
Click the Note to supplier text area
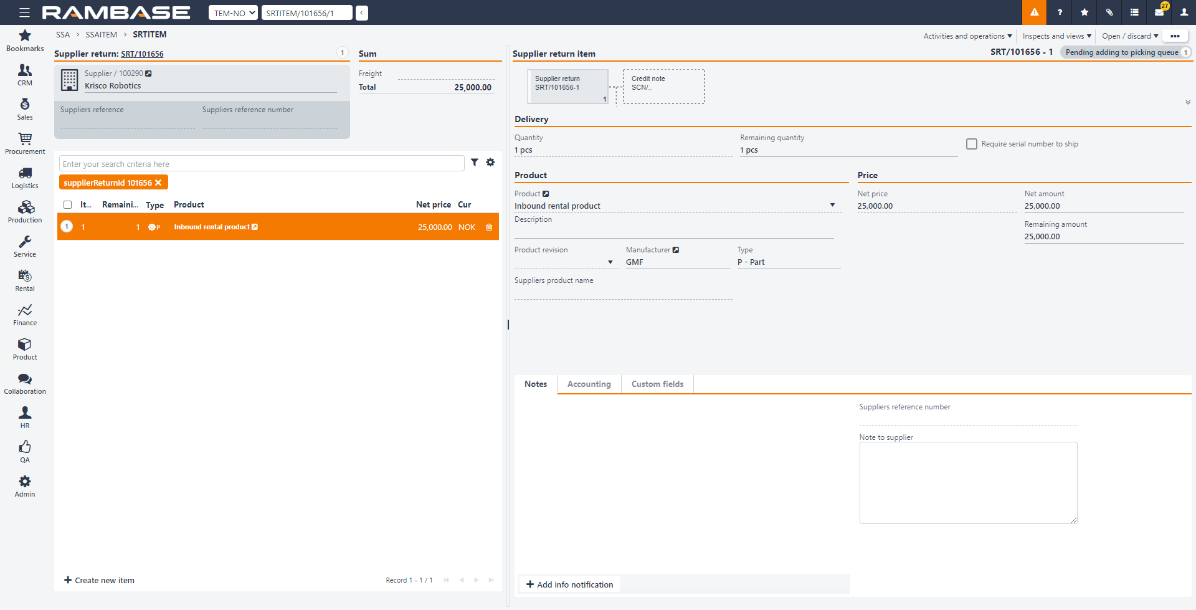[x=968, y=483]
